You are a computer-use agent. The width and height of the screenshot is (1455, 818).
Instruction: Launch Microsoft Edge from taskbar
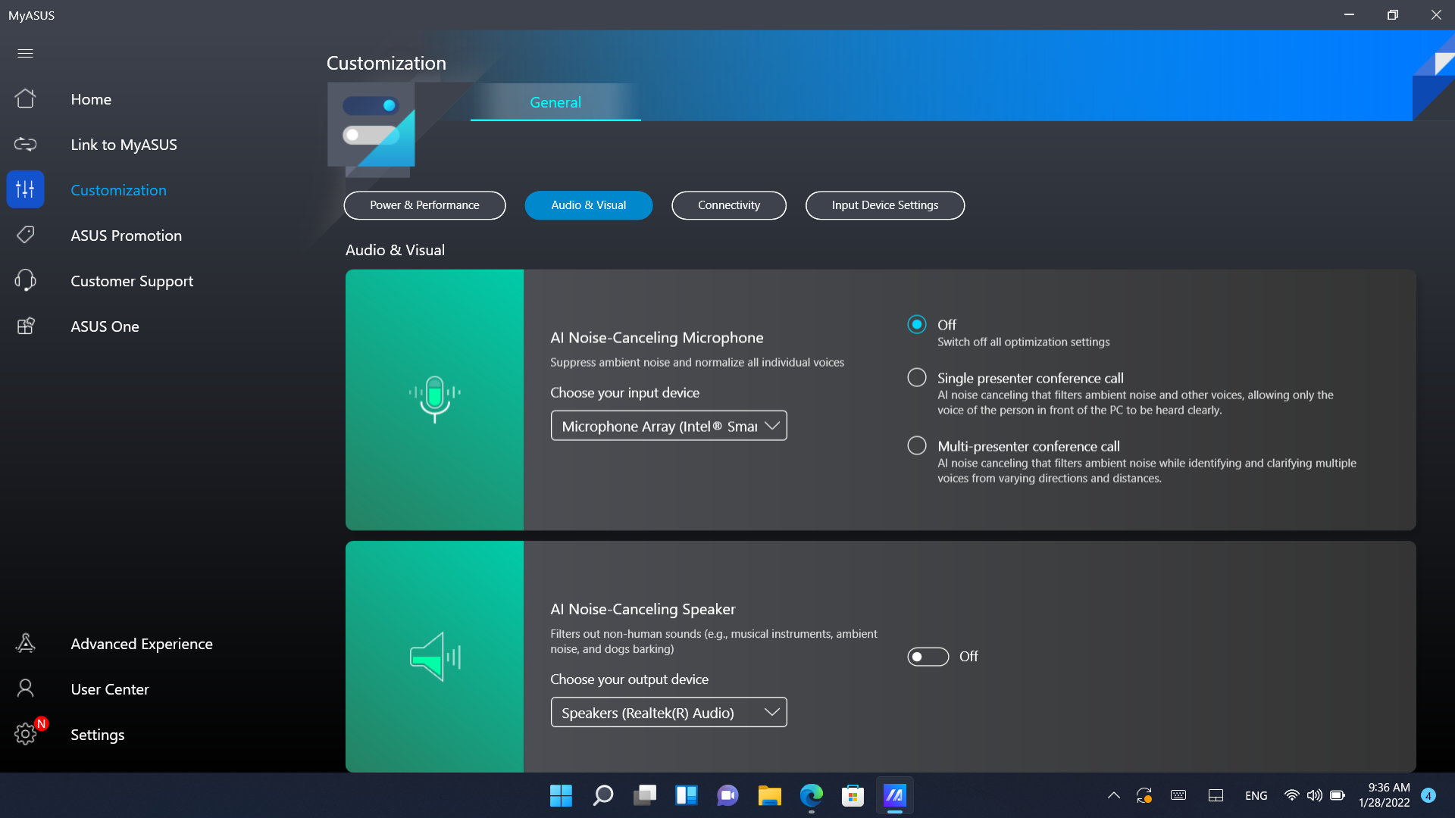click(811, 795)
